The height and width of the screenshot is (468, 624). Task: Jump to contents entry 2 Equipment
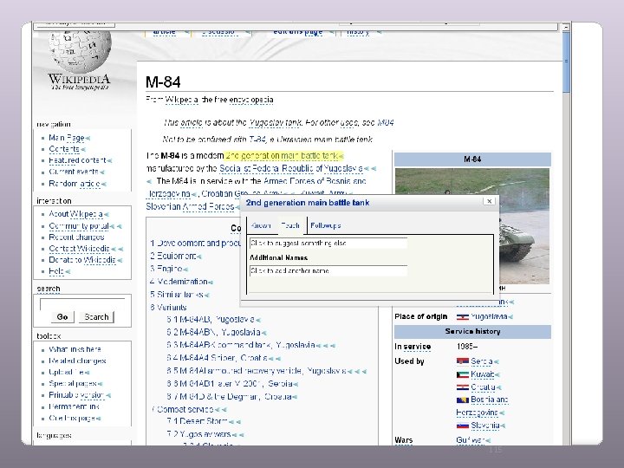click(172, 256)
